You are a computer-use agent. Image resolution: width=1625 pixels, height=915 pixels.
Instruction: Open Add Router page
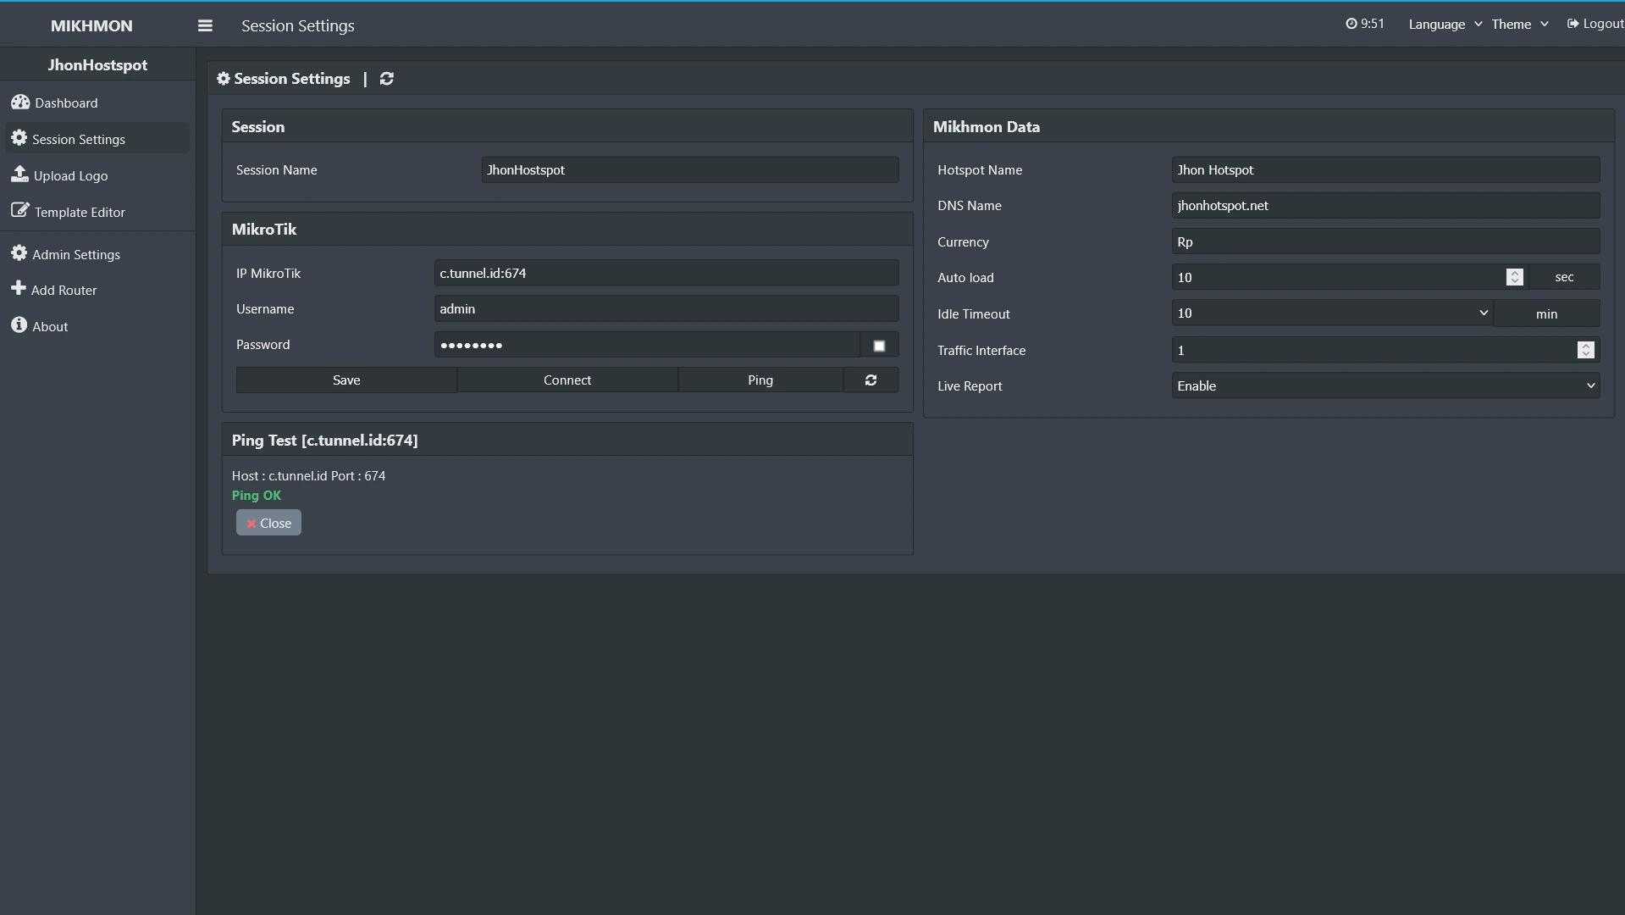point(97,290)
